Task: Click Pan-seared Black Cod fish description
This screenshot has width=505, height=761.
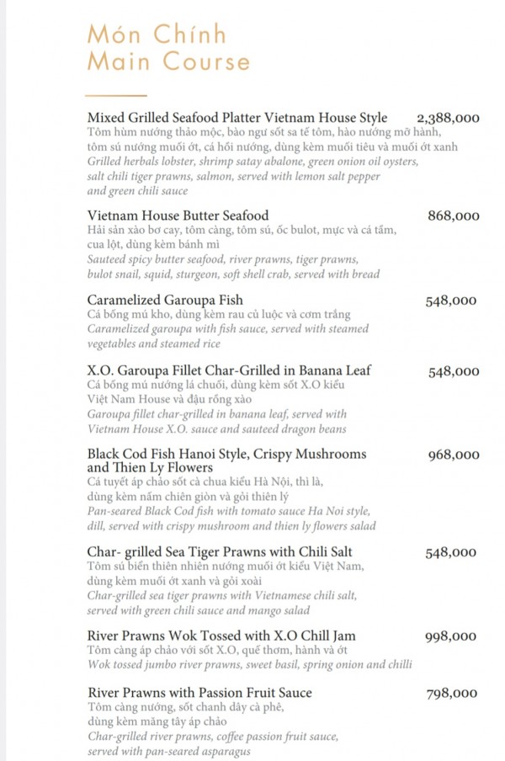Action: 228,512
